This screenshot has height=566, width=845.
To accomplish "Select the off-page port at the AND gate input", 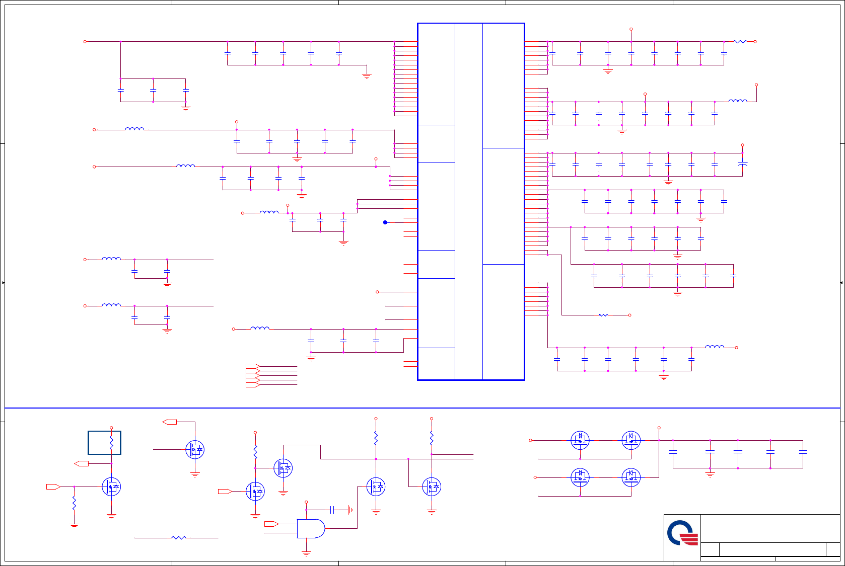I will 271,524.
